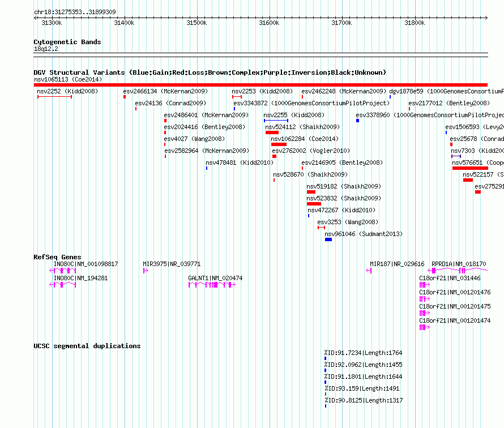Open the esv2466134 (McKernan2009) variant
The height and width of the screenshot is (428, 504).
coord(165,91)
